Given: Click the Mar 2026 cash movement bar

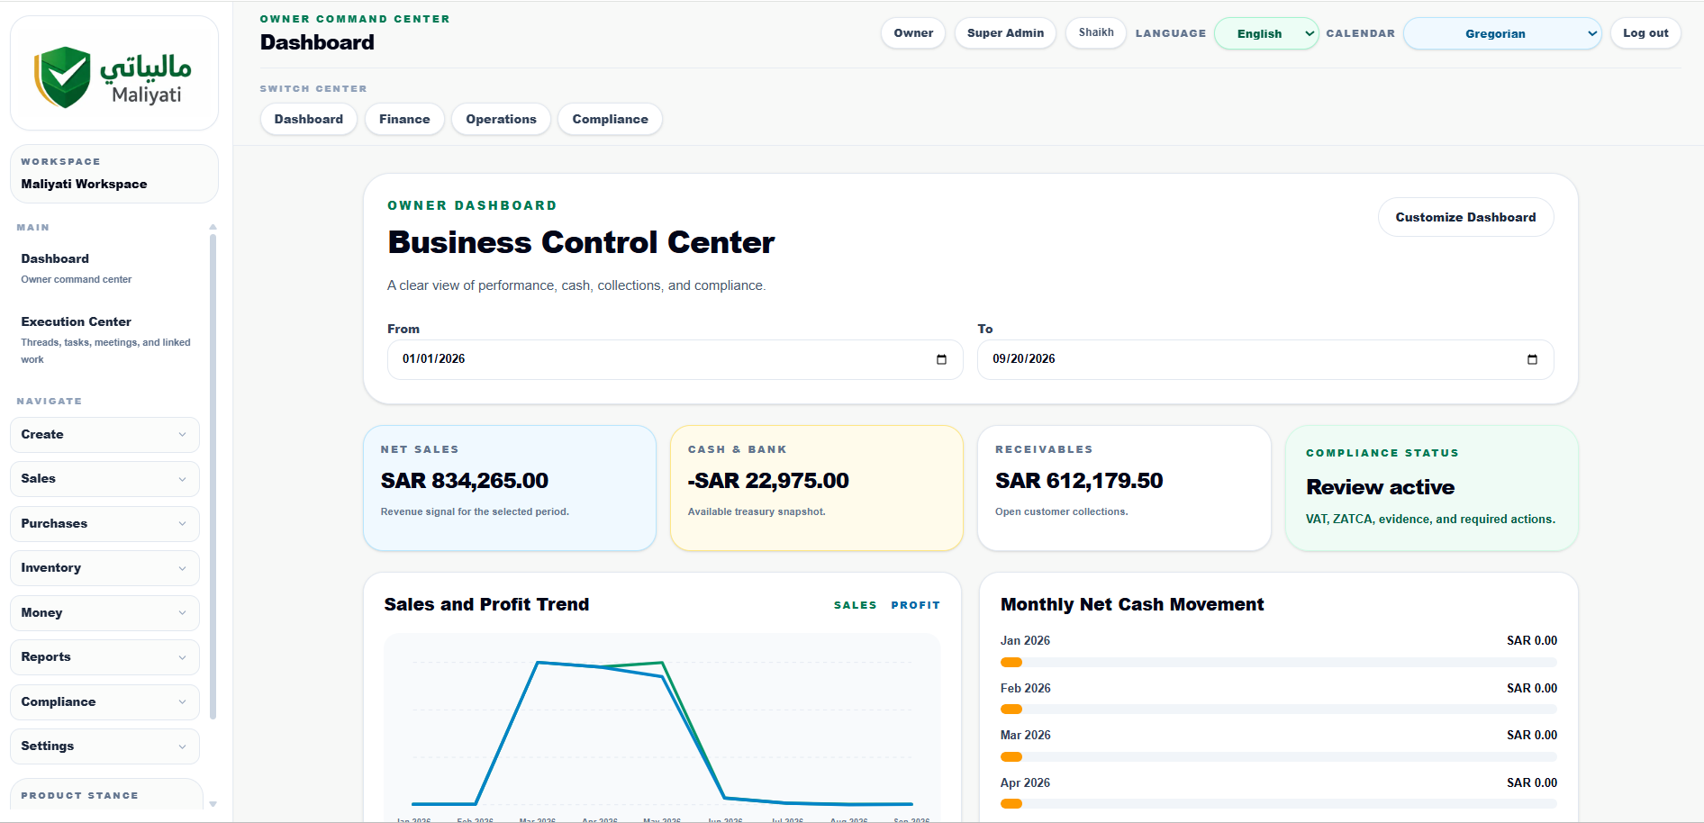Looking at the screenshot, I should point(1278,757).
